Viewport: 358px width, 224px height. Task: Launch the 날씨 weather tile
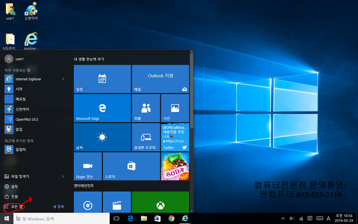[102, 137]
